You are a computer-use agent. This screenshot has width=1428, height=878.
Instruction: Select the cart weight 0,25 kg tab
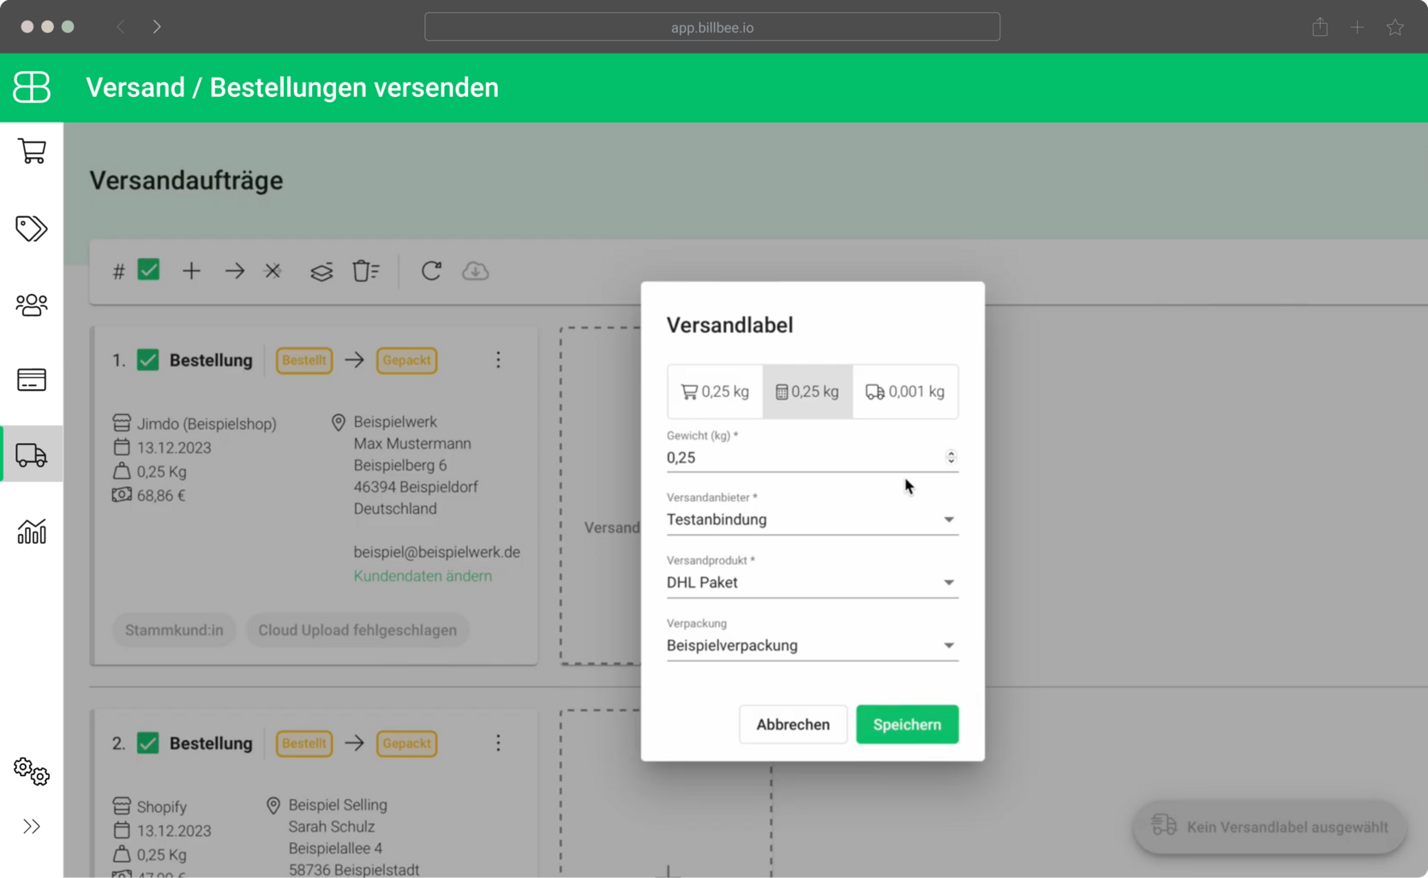tap(715, 392)
